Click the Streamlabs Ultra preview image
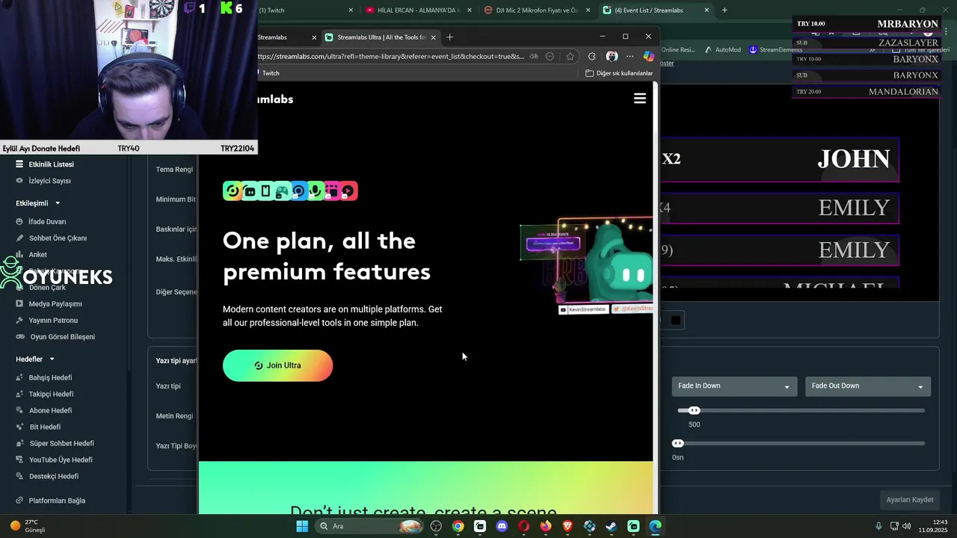This screenshot has width=957, height=538. (587, 266)
